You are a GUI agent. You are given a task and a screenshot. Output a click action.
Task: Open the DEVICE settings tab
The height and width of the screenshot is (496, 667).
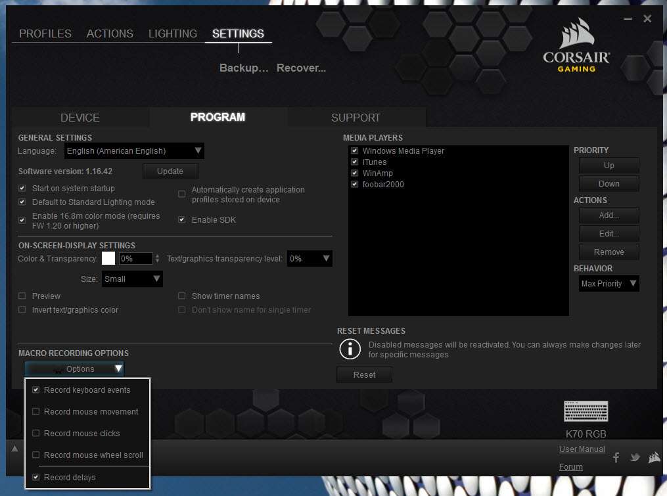(80, 118)
